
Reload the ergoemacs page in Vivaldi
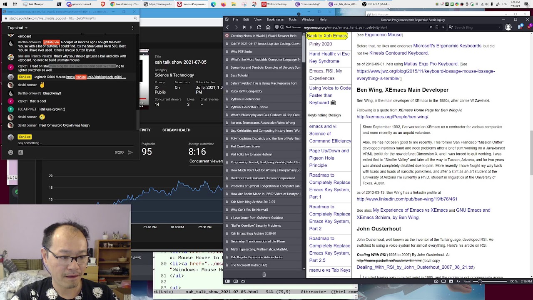(x=259, y=27)
